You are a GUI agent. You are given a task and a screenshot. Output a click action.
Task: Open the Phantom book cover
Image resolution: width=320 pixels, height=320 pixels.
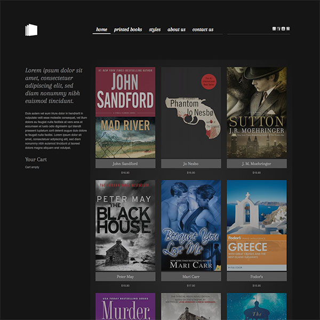click(191, 113)
